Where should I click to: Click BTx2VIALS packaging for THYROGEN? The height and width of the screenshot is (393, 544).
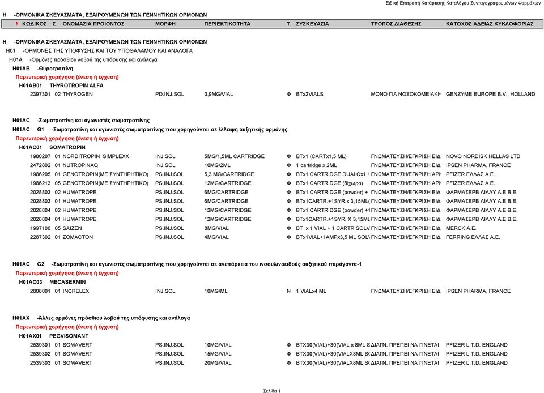click(309, 94)
